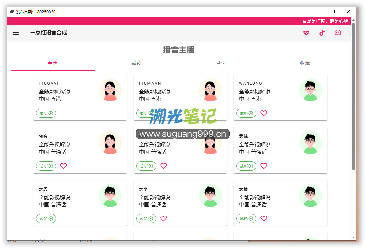Image resolution: width=366 pixels, height=249 pixels.
Task: Close the application window
Action: (x=348, y=12)
